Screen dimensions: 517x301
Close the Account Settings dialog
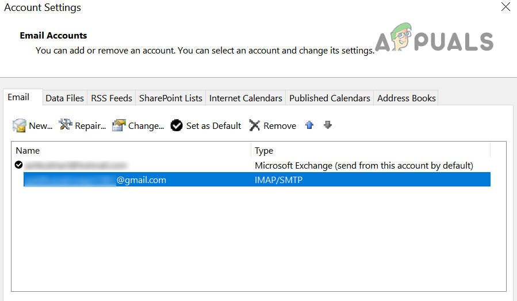pos(505,7)
